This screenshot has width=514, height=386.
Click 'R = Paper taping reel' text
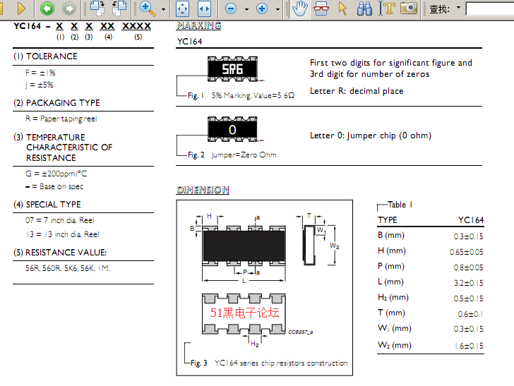coord(61,119)
